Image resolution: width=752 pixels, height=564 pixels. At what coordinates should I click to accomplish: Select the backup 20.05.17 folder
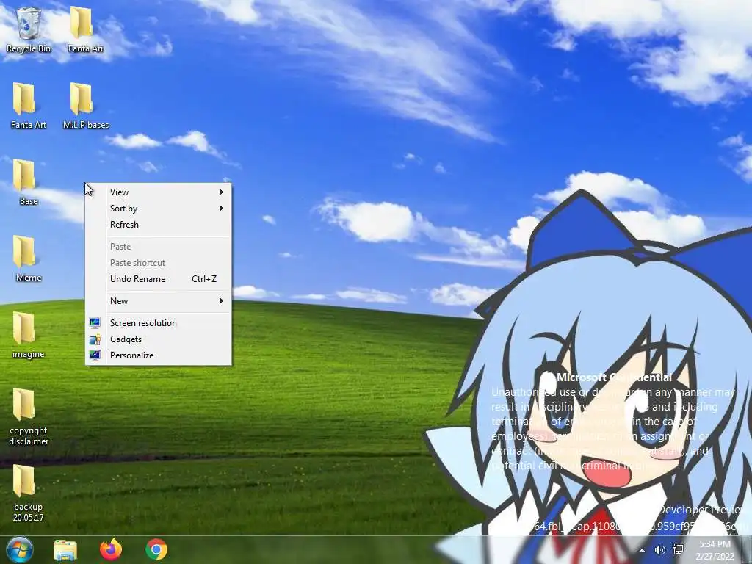coord(29,493)
